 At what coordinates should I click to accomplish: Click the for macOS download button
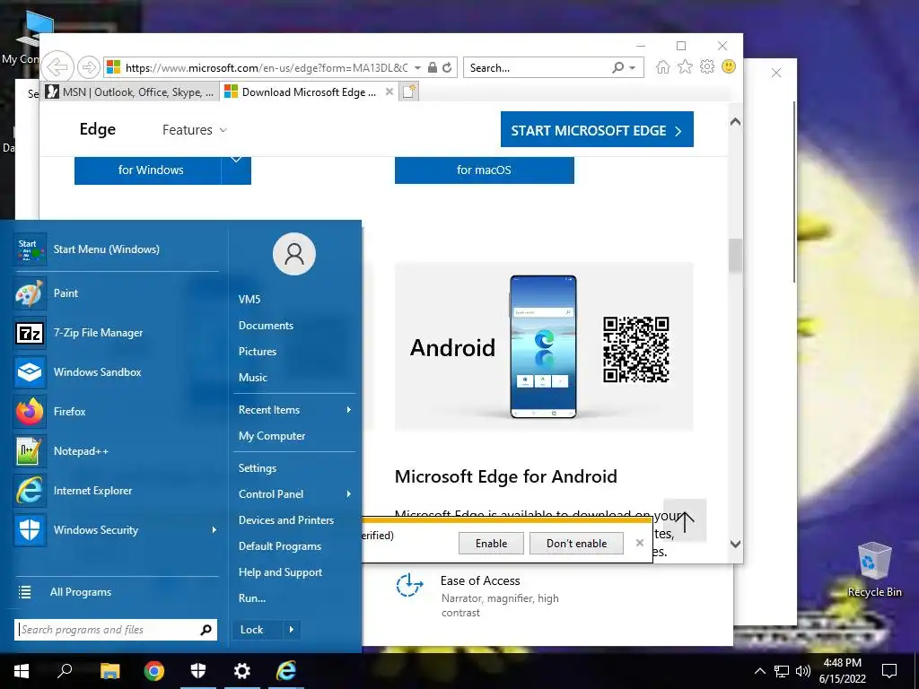click(x=484, y=170)
